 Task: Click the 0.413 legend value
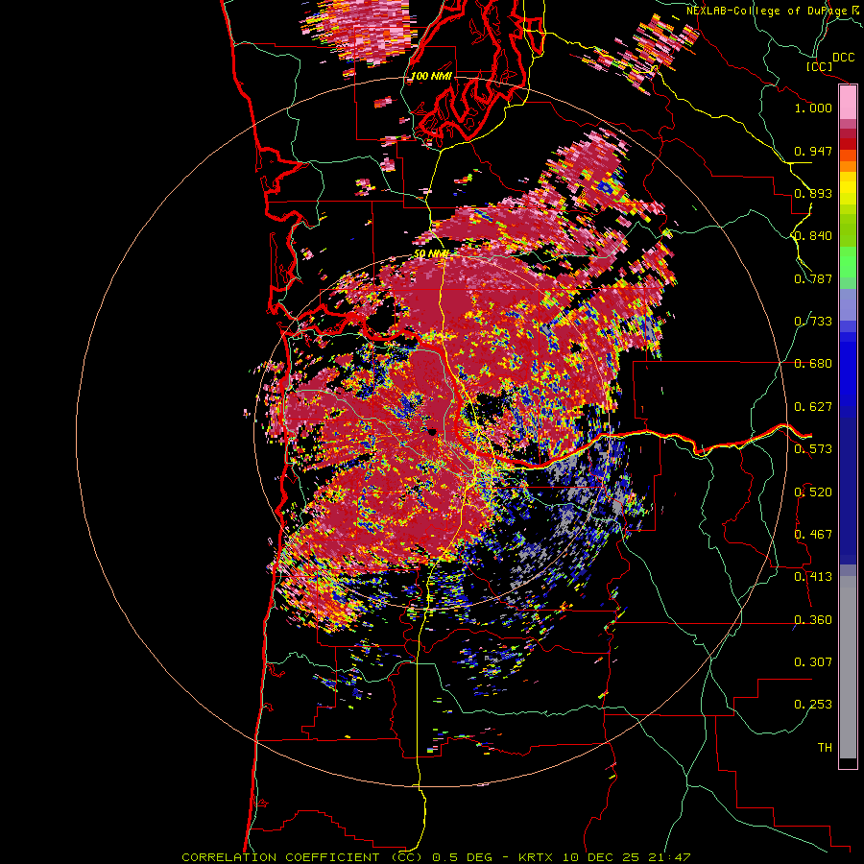[x=813, y=577]
